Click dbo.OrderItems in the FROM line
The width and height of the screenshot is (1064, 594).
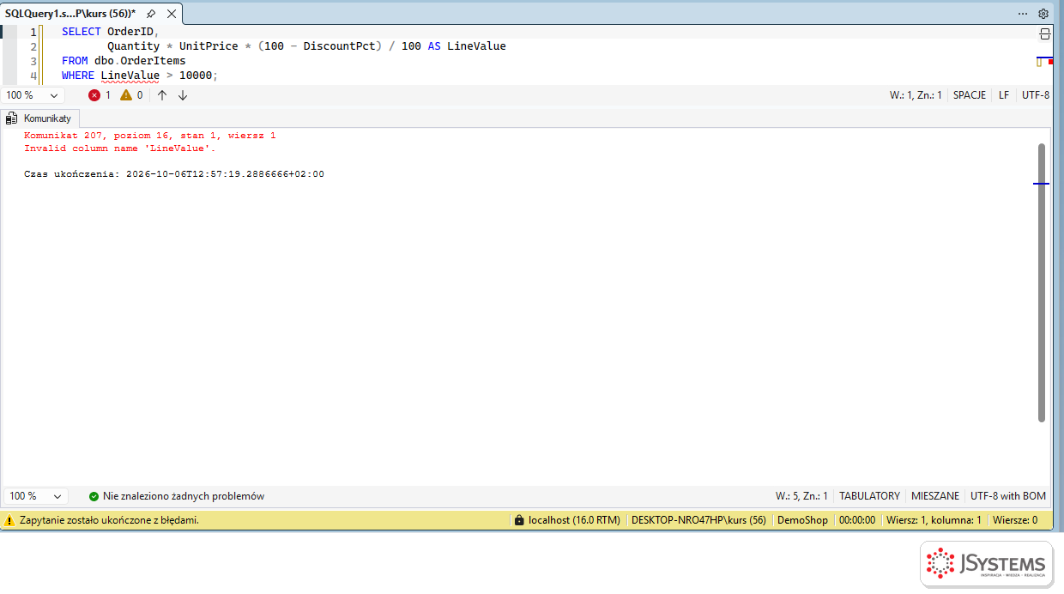[140, 61]
